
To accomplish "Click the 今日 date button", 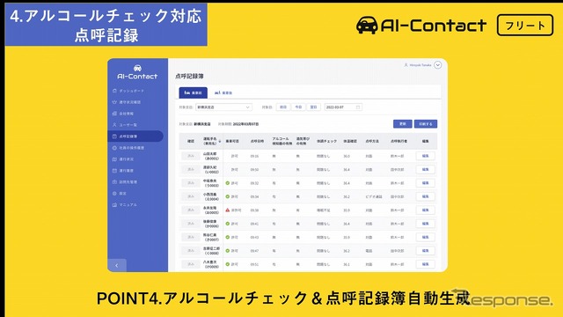I will (x=298, y=107).
